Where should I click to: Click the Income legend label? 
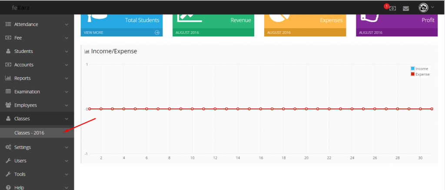[x=422, y=69]
